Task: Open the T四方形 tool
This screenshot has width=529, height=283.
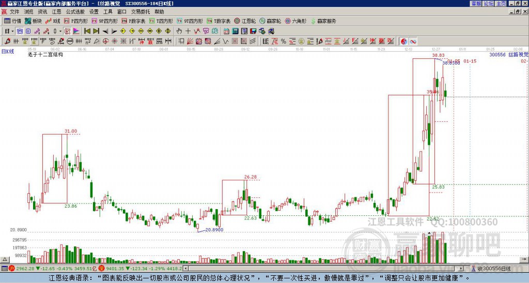Action: pos(161,21)
